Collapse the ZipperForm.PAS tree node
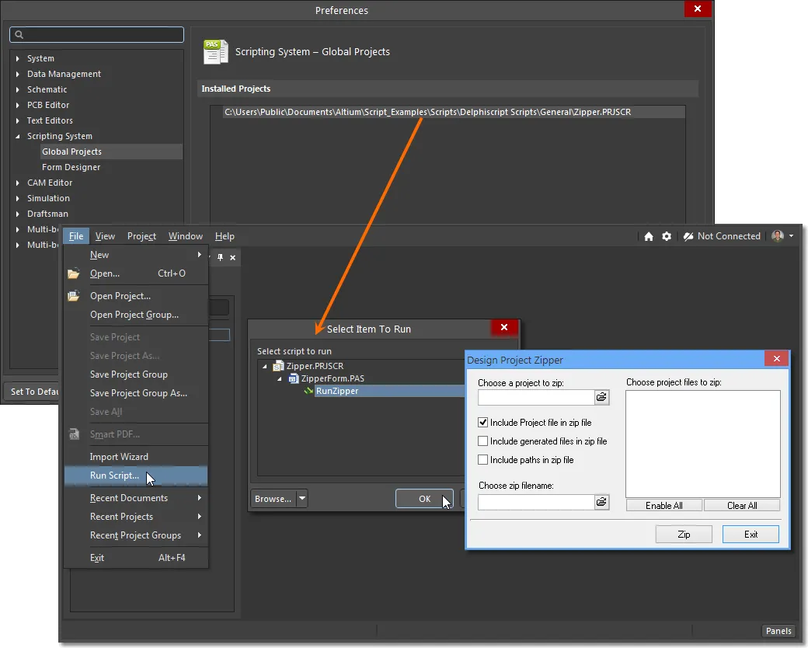This screenshot has width=808, height=648. (280, 378)
